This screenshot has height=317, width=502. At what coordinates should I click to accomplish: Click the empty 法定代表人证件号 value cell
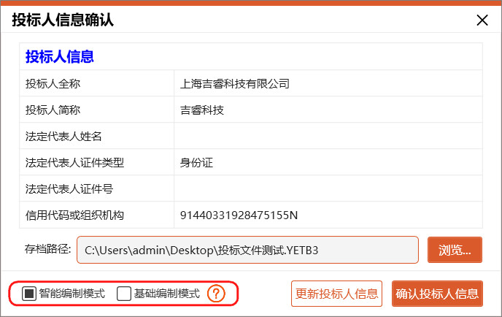coord(328,188)
